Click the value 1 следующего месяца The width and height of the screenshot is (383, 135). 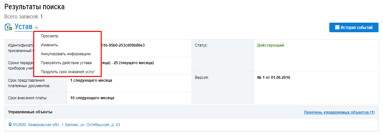click(91, 80)
